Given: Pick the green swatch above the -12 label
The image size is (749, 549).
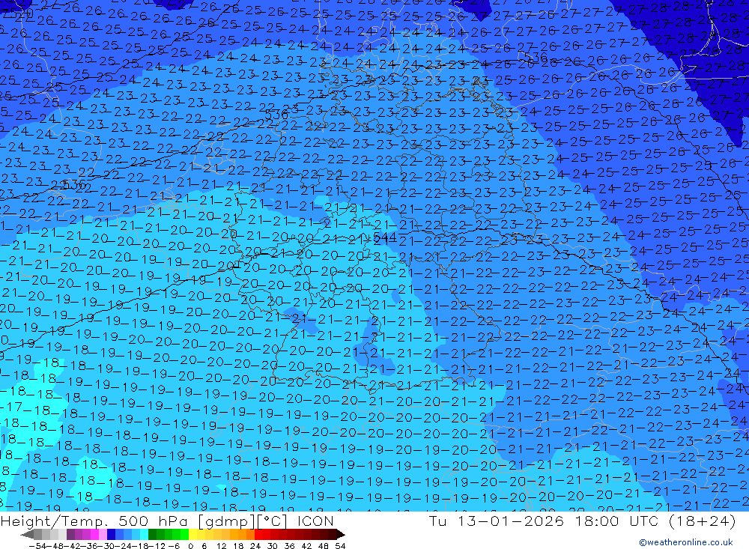Looking at the screenshot, I should (160, 534).
